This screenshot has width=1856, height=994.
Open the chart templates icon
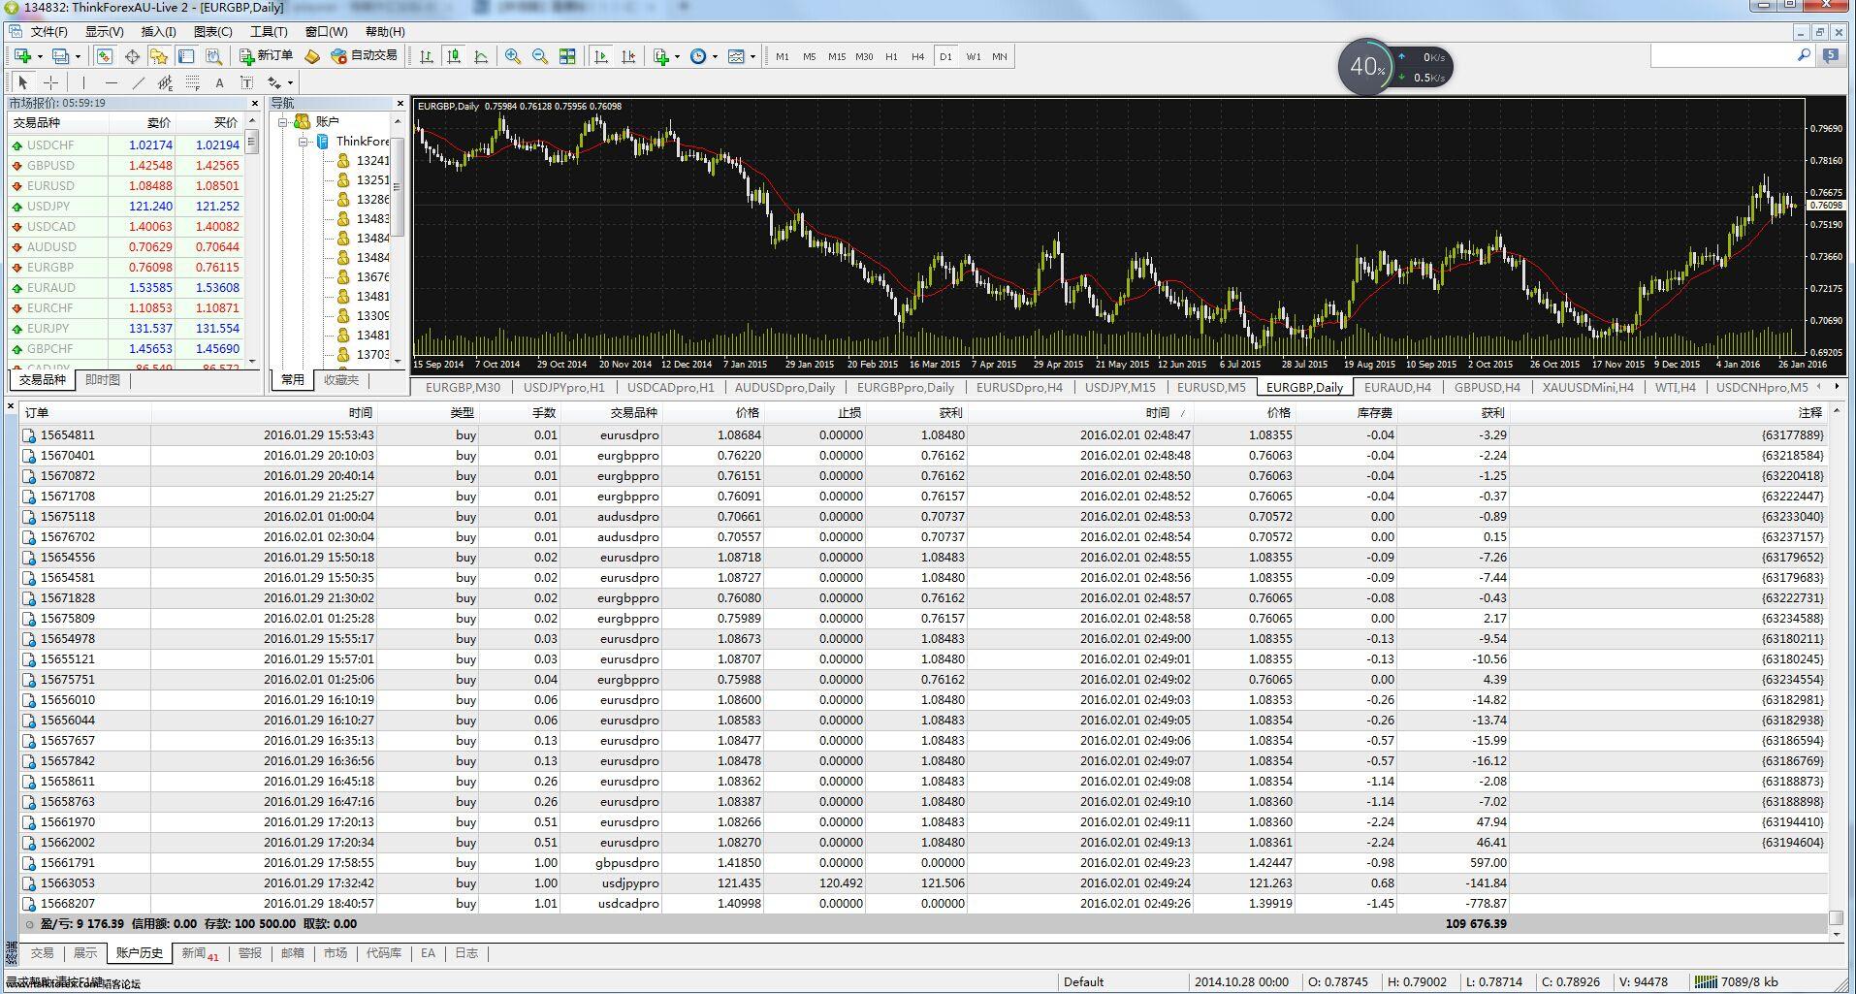click(736, 56)
